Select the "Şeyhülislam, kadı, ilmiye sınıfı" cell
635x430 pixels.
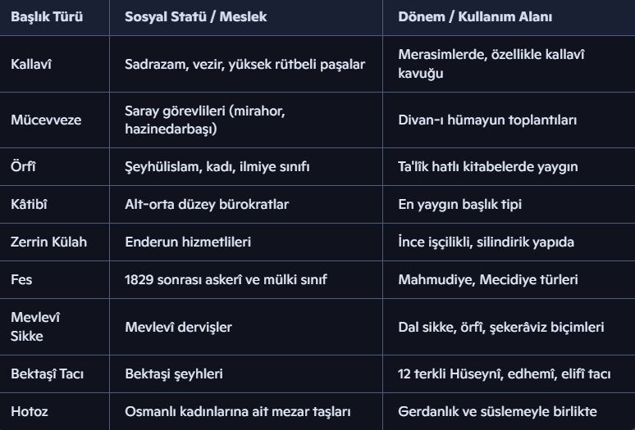tap(217, 166)
